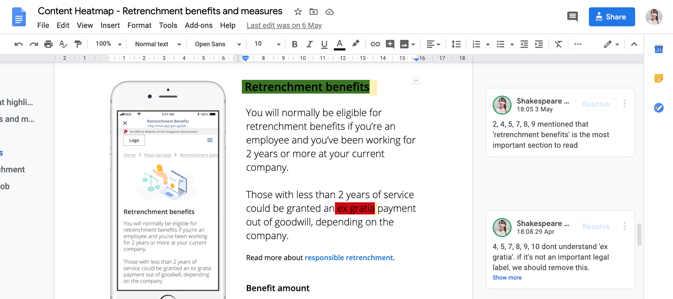Check cloud save status icon

(330, 12)
